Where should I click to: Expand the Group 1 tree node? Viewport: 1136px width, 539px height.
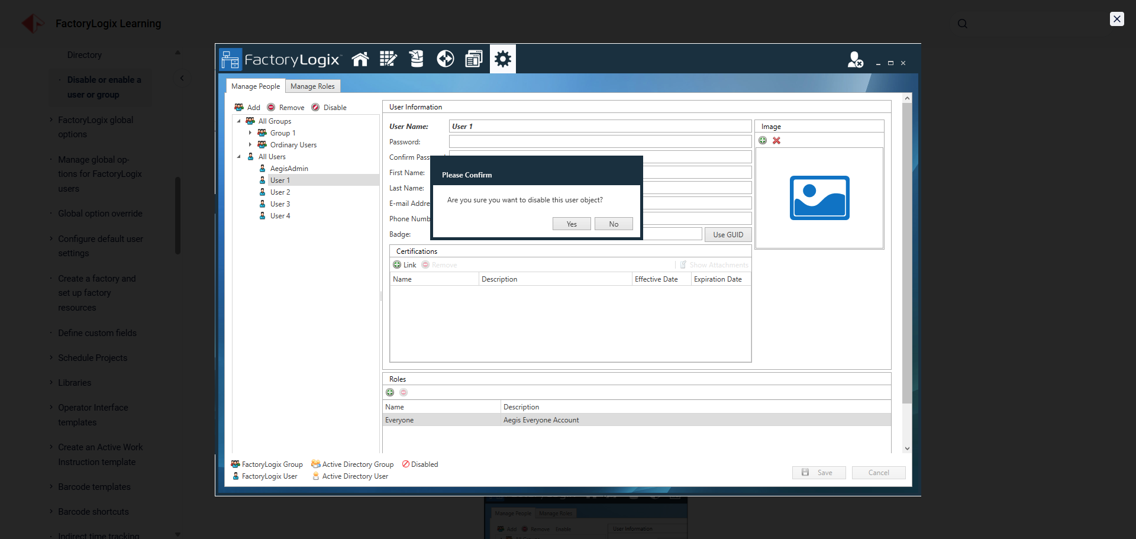coord(250,133)
